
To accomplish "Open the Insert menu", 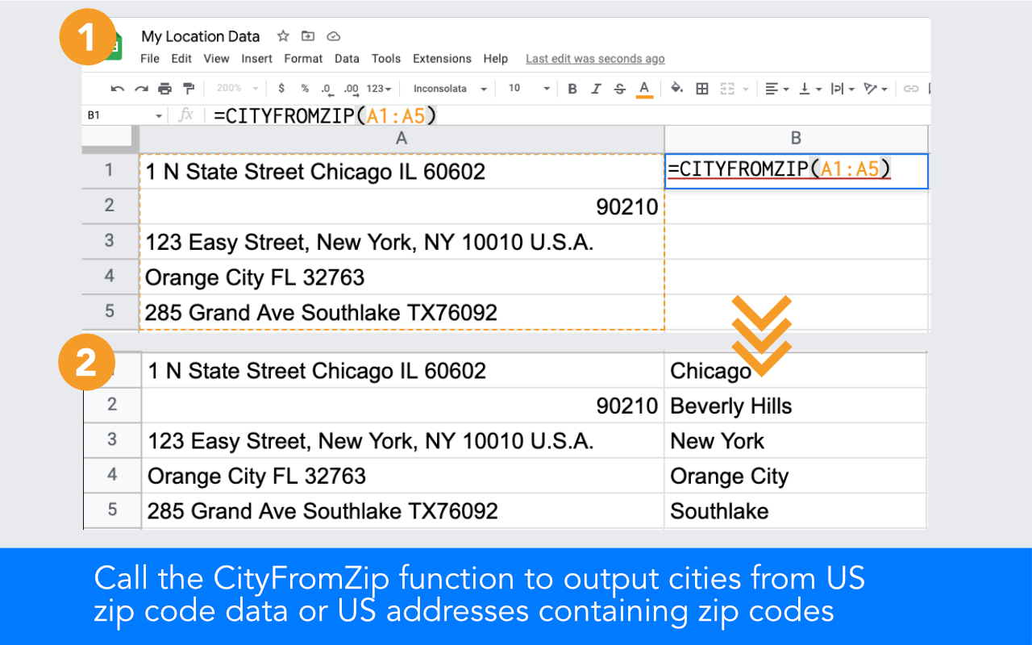I will point(256,59).
